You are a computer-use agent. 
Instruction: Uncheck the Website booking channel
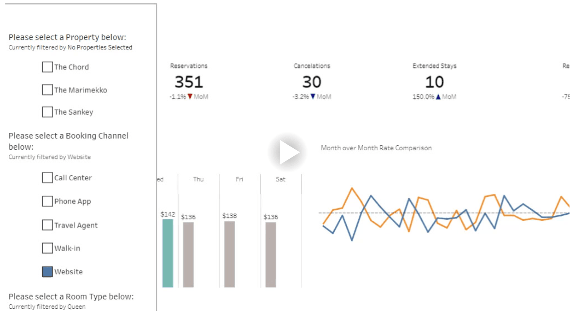click(x=48, y=272)
